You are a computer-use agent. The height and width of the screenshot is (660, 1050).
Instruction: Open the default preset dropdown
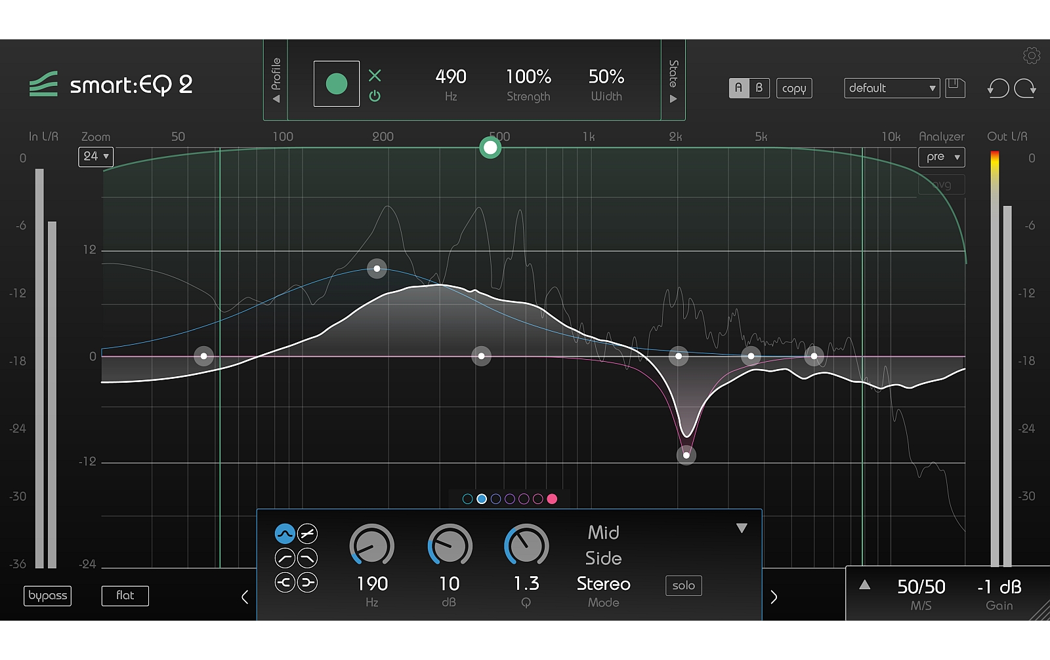892,88
